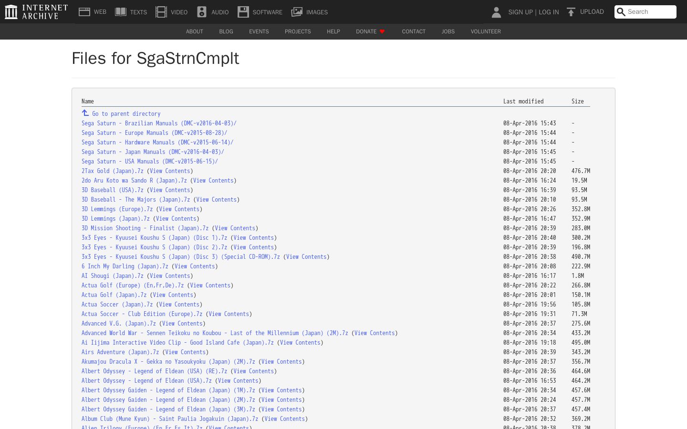The height and width of the screenshot is (429, 687).
Task: Download Actua Golf (Europe) (En,Fr,De).7z
Action: (x=133, y=286)
